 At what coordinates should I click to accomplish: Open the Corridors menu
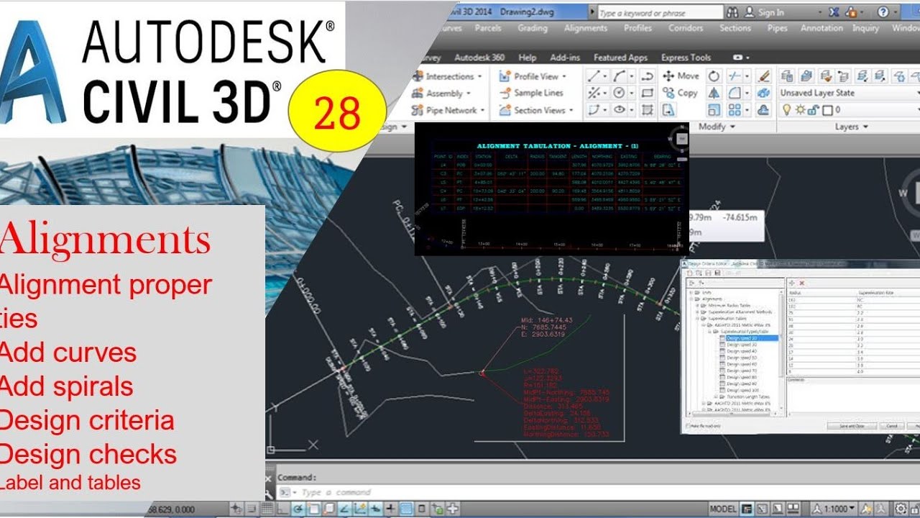click(x=686, y=28)
